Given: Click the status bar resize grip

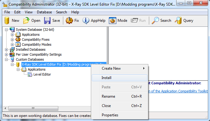Looking at the screenshot, I should tap(206, 117).
